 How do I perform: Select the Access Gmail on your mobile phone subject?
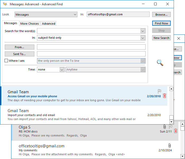(32, 96)
